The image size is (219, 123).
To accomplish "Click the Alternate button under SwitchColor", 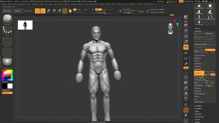I will point(7,93).
